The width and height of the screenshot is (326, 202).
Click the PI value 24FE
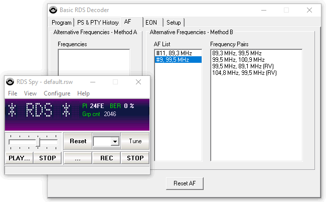(97, 106)
